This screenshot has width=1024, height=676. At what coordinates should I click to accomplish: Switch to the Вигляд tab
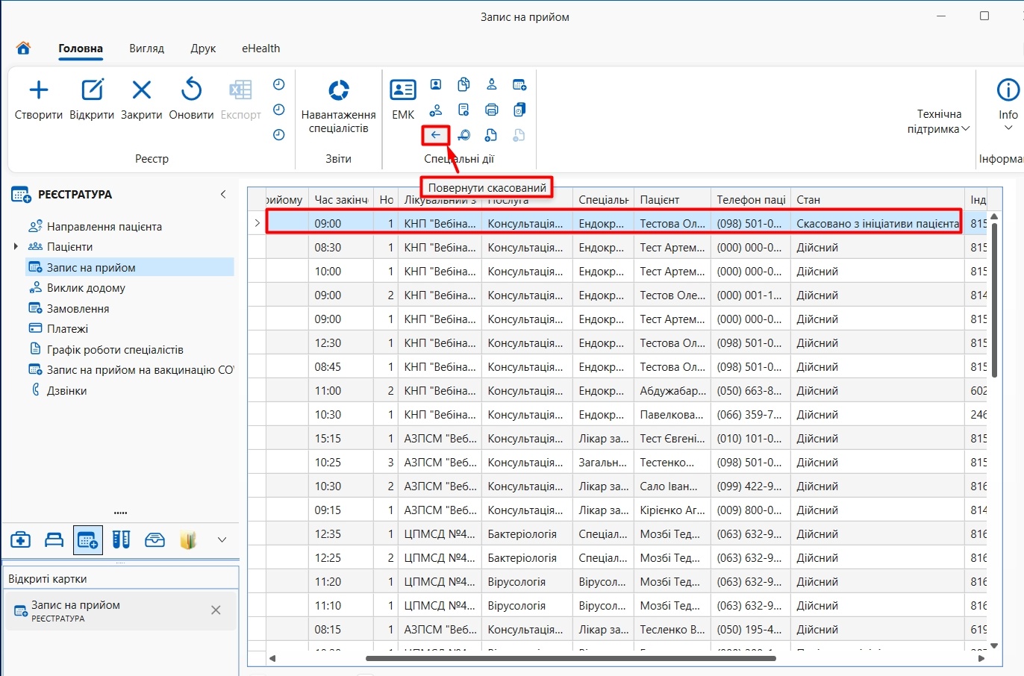point(146,48)
